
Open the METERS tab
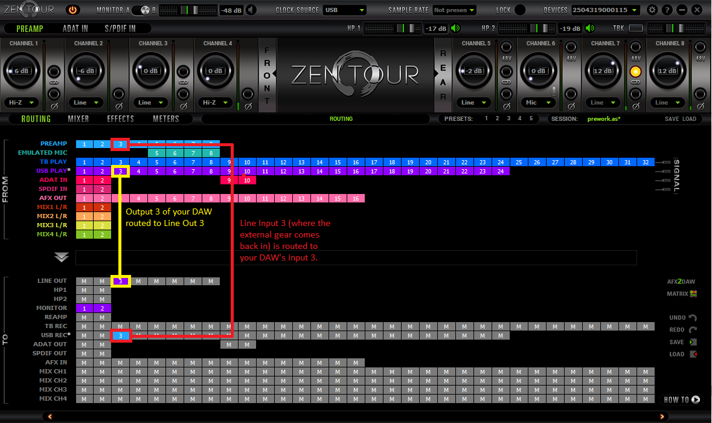pyautogui.click(x=165, y=119)
